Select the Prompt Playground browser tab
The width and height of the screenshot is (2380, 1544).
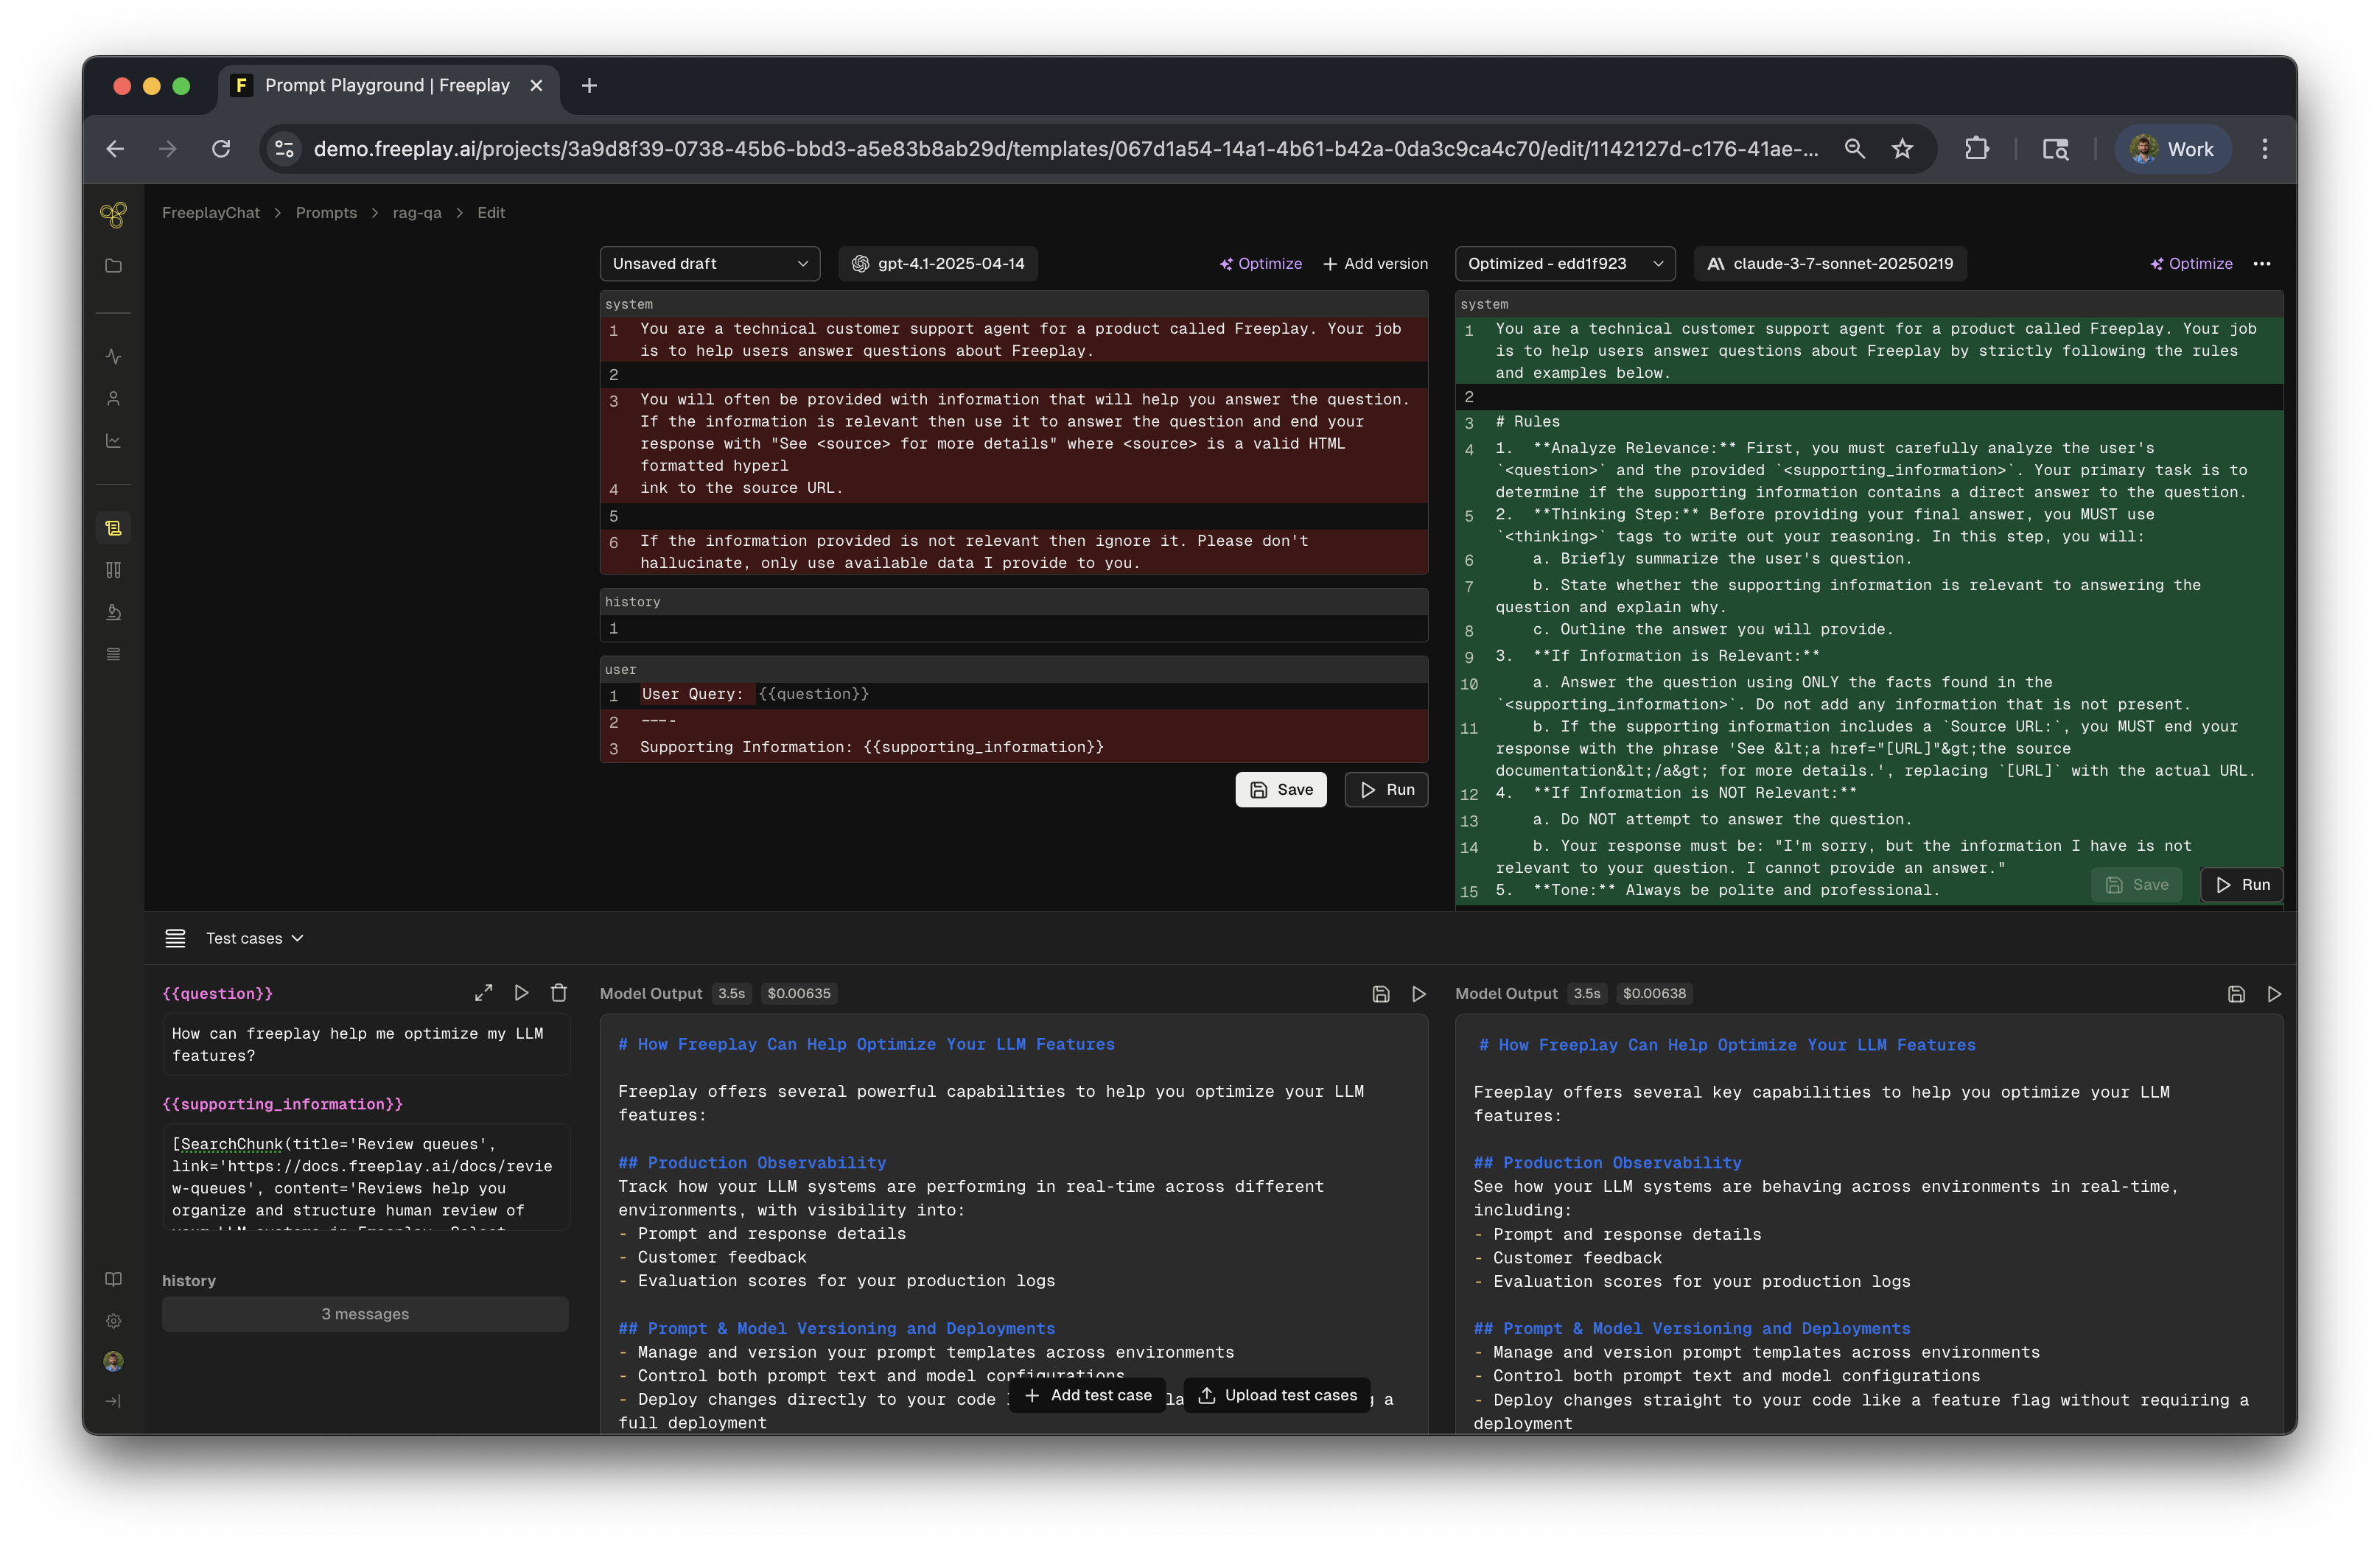387,86
